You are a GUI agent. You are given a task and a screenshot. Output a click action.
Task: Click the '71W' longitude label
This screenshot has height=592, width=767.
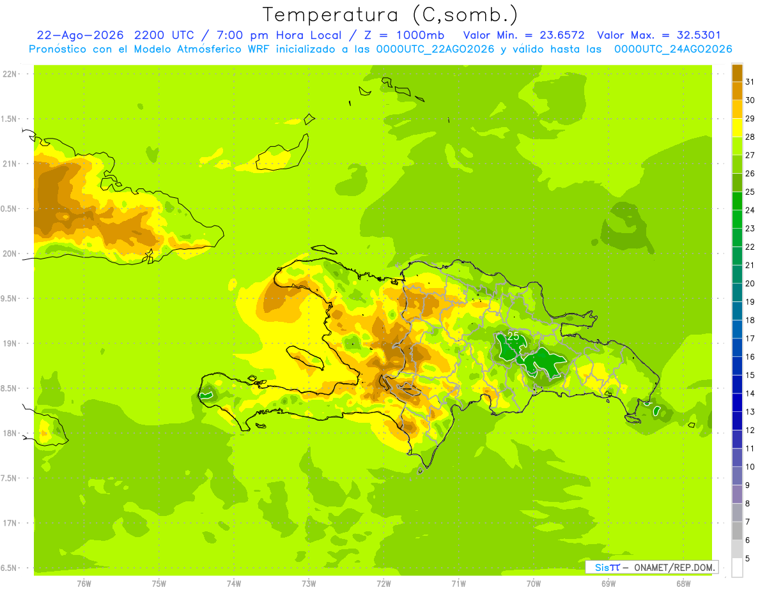[458, 583]
